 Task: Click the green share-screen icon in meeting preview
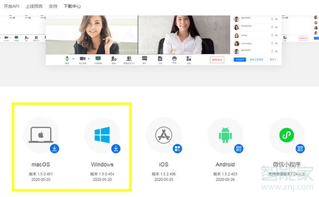[98, 59]
